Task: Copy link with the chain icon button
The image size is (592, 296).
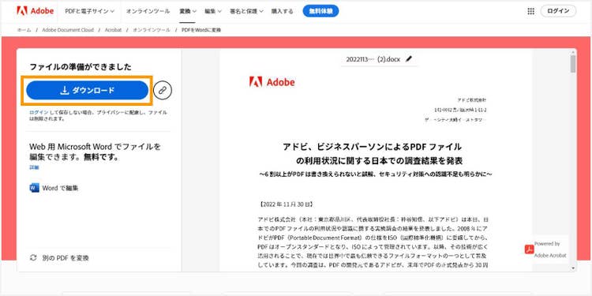Action: pyautogui.click(x=163, y=90)
